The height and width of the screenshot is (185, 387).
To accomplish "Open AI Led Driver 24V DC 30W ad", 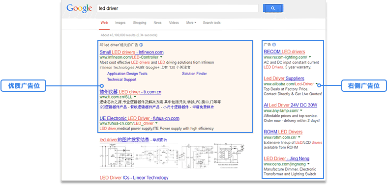I will point(291,105).
